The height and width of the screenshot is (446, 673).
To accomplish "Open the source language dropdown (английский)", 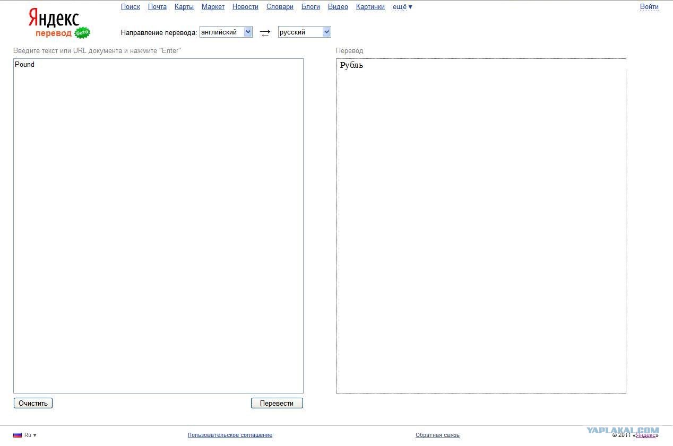I will click(x=226, y=32).
